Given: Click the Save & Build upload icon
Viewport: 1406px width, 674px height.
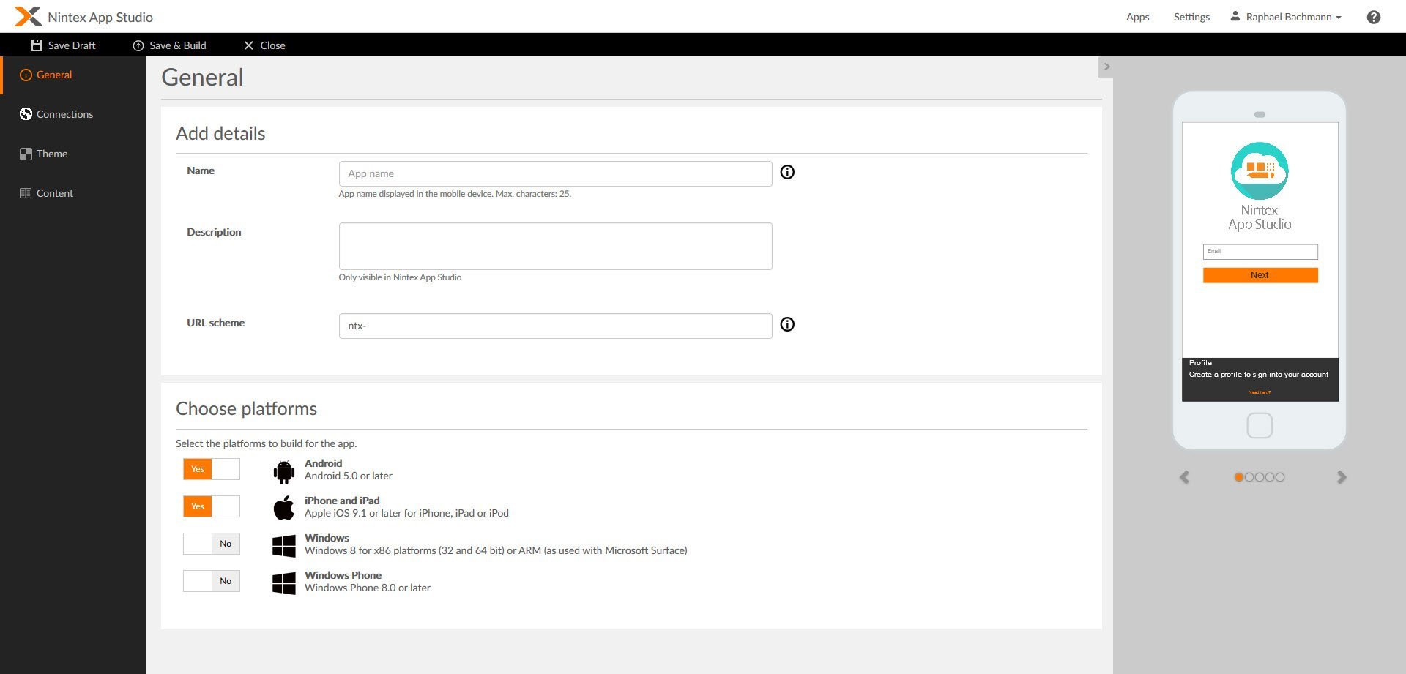Looking at the screenshot, I should pyautogui.click(x=138, y=45).
